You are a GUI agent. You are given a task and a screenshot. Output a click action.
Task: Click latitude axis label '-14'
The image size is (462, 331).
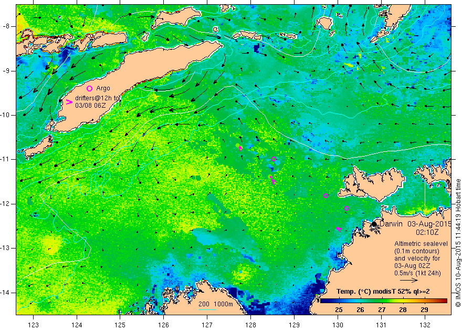coord(6,293)
